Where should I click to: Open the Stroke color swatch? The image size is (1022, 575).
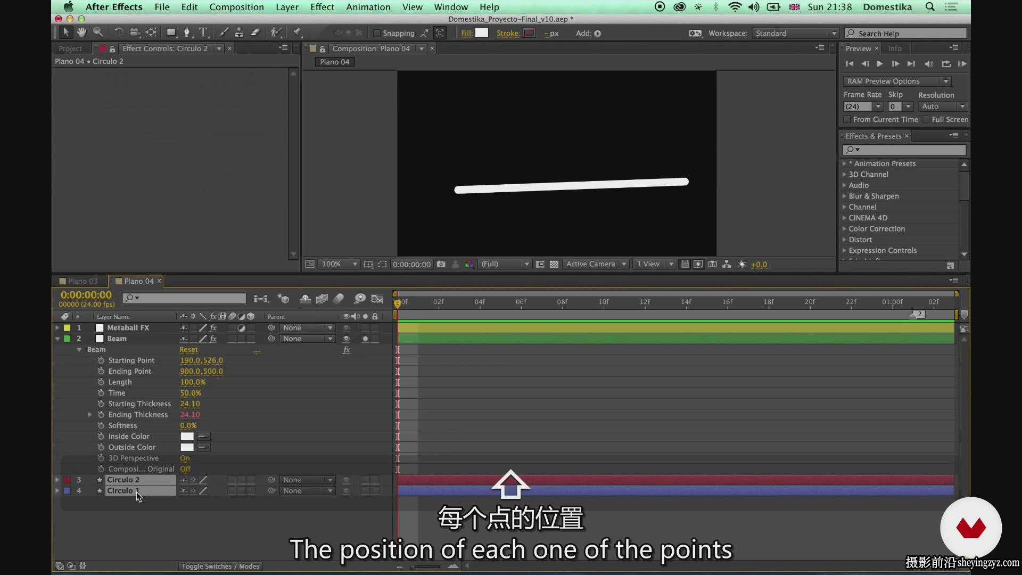(529, 33)
